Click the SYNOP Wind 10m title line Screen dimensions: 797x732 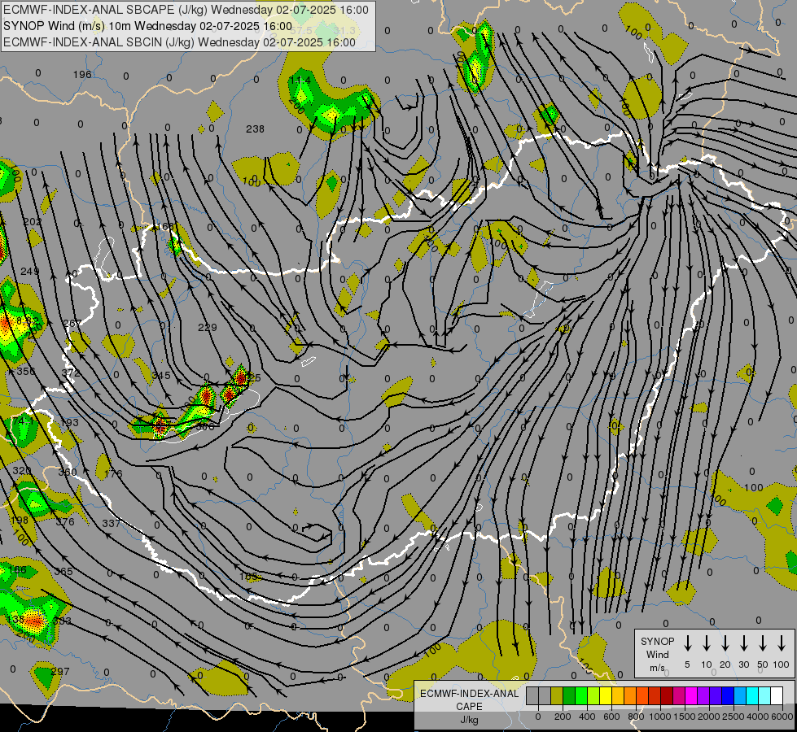[x=147, y=26]
